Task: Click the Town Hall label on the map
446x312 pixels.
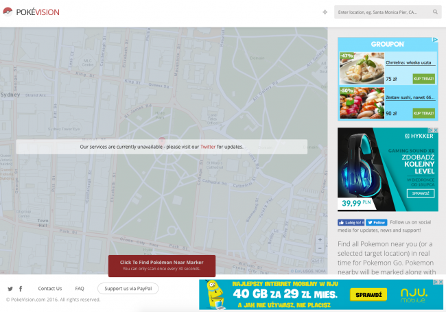Action: pyautogui.click(x=43, y=223)
